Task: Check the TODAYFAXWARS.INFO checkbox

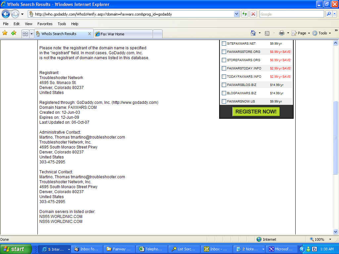Action: pyautogui.click(x=224, y=77)
